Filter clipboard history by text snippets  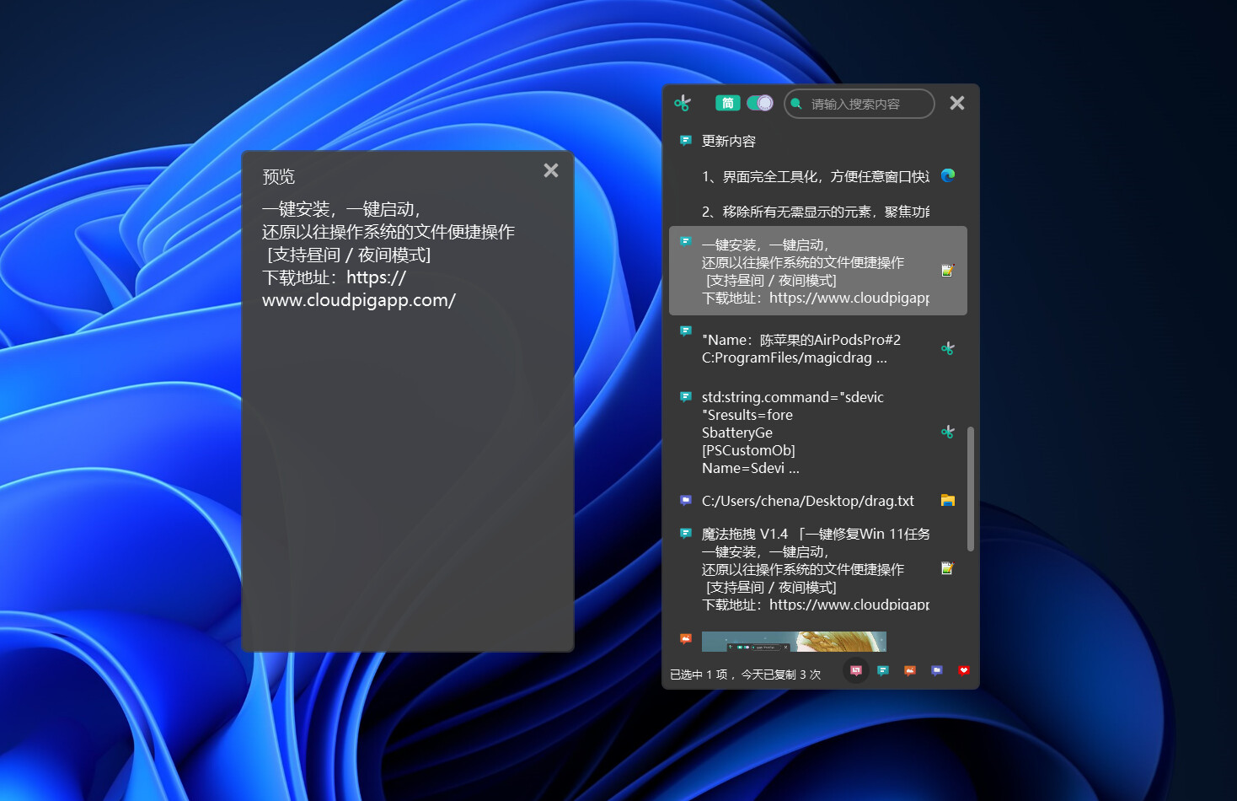point(882,670)
